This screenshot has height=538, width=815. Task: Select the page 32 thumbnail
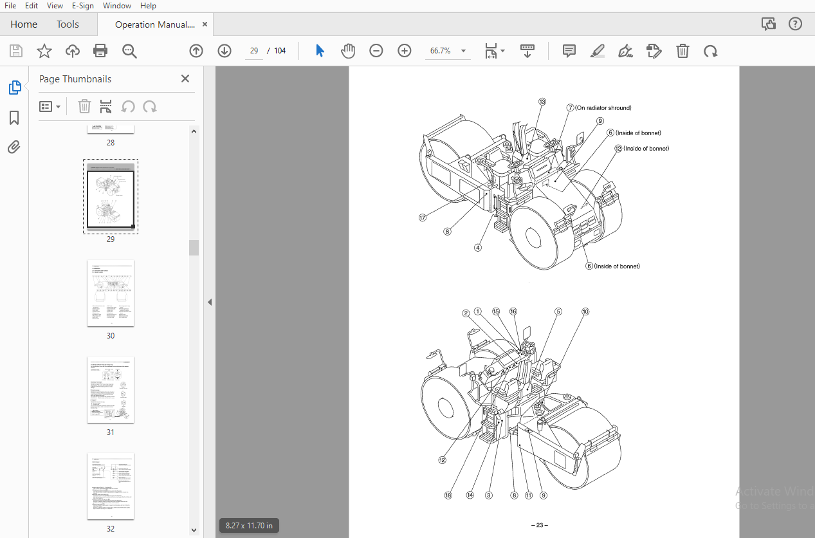(111, 487)
